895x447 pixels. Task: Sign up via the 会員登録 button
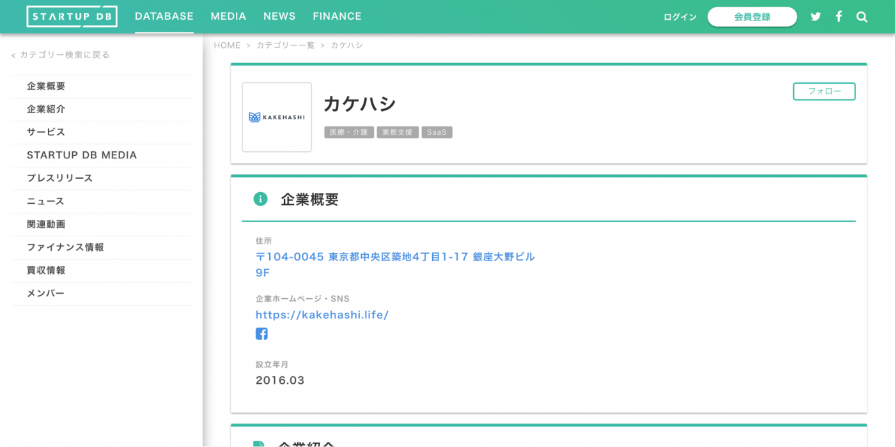pos(752,17)
